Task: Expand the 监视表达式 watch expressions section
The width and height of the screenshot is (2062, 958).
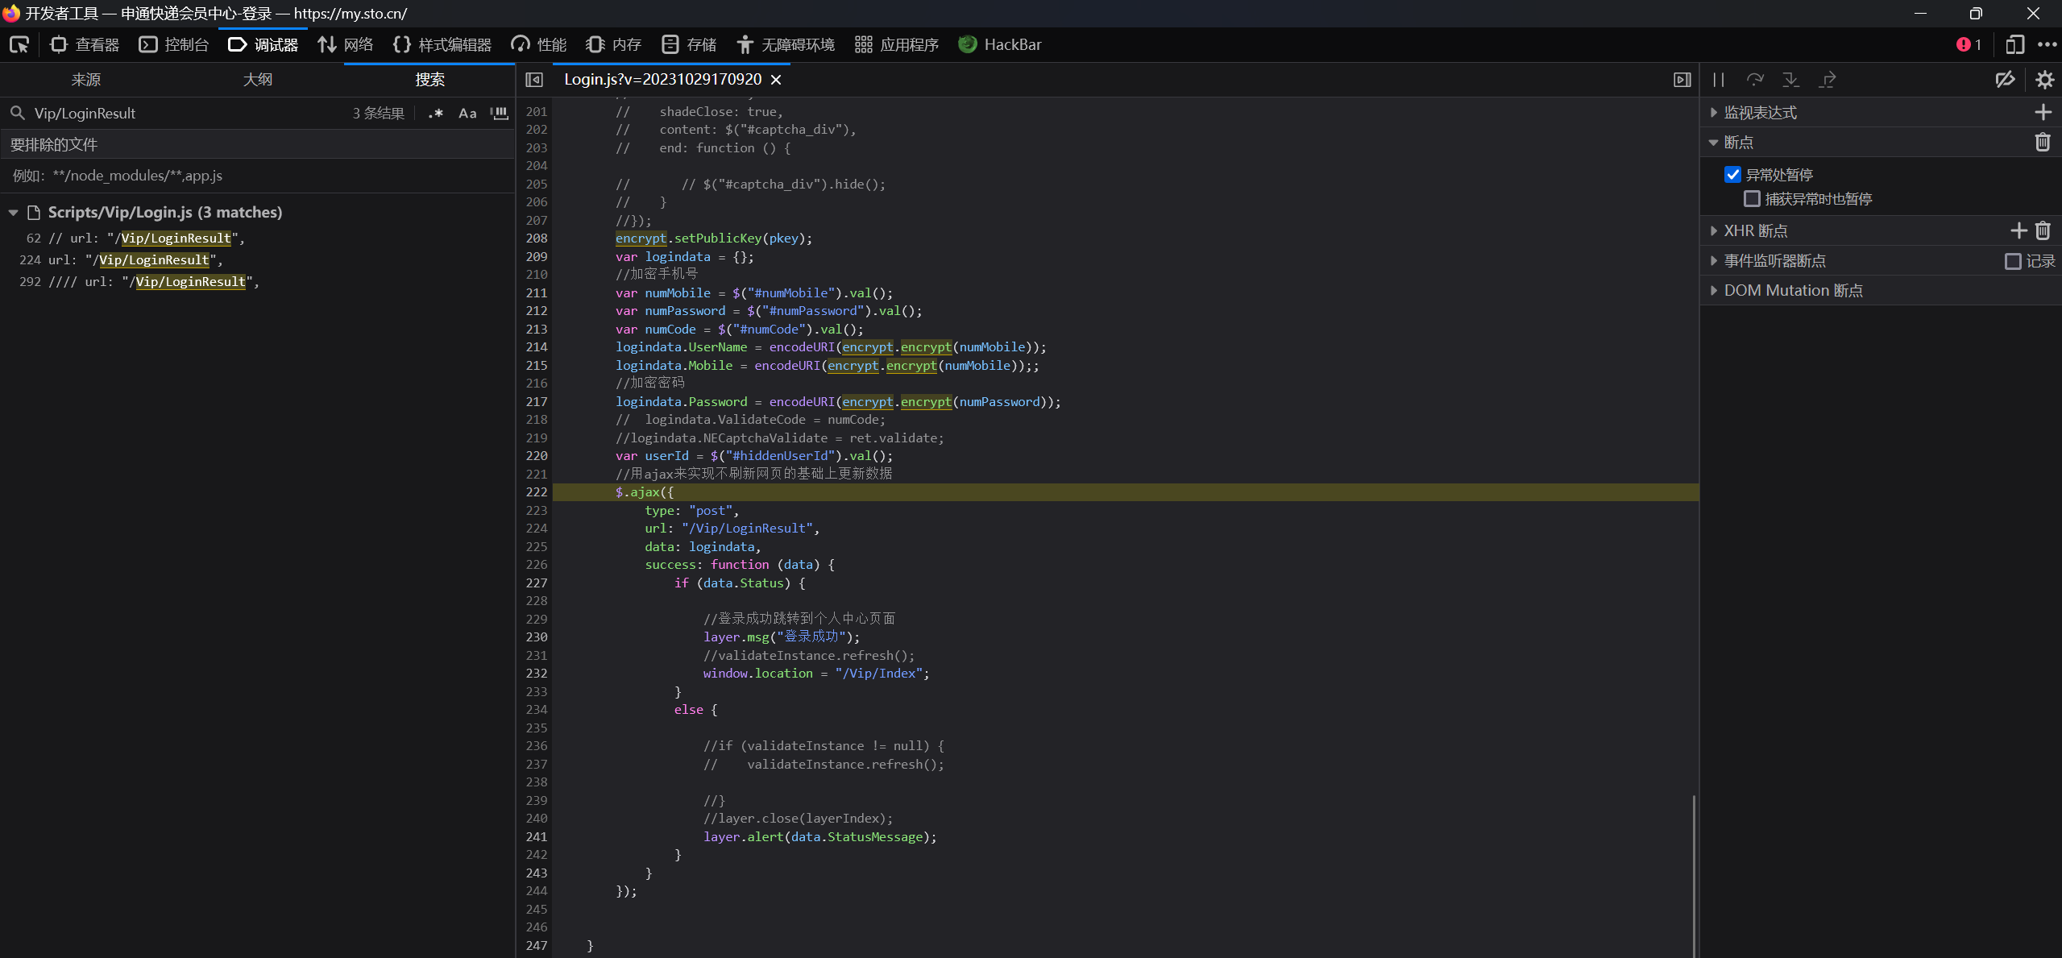Action: pos(1714,113)
